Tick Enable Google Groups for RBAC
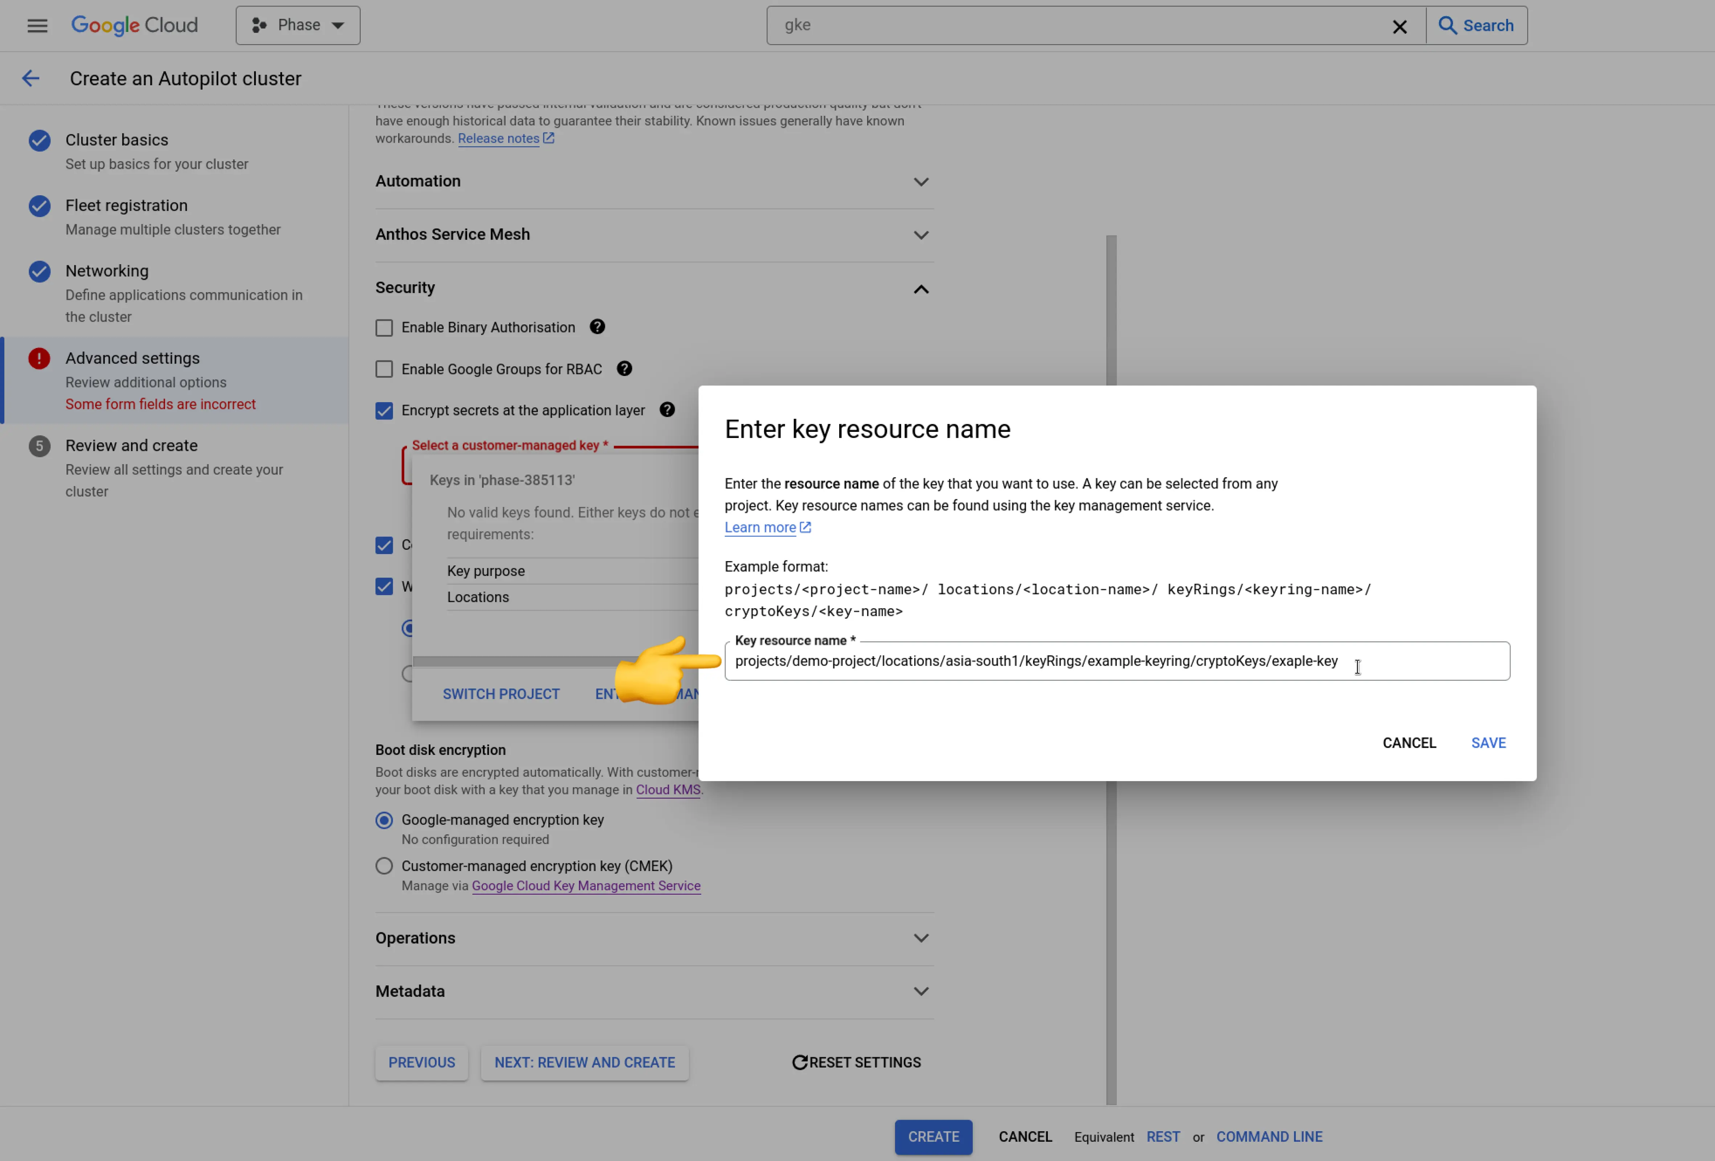Viewport: 1715px width, 1161px height. pos(384,369)
